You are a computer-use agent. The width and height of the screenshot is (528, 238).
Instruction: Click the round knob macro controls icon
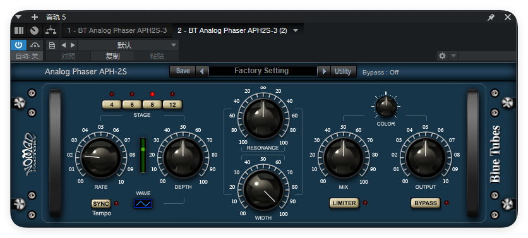click(34, 31)
